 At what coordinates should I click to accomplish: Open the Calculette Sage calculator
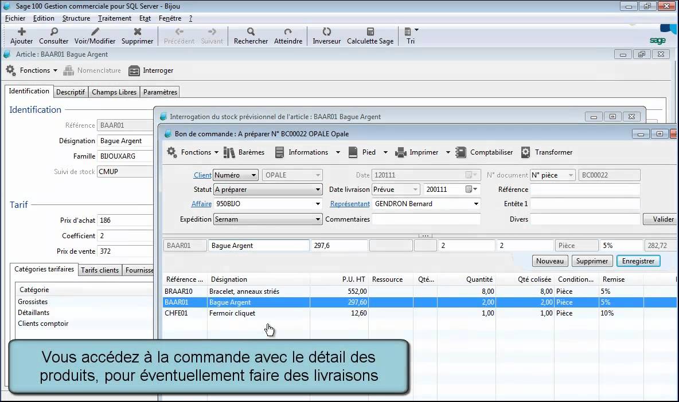tap(370, 31)
